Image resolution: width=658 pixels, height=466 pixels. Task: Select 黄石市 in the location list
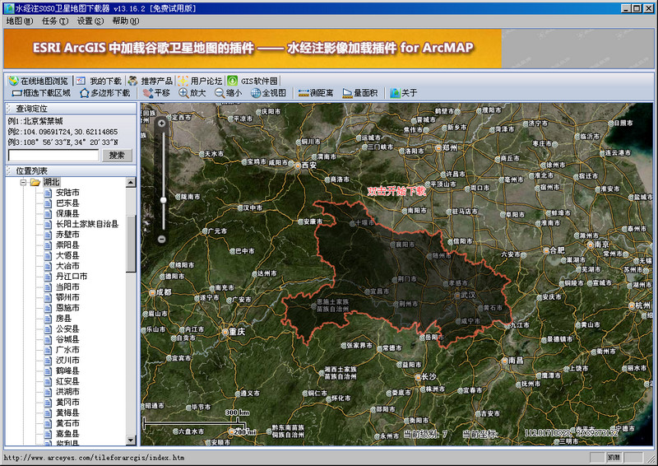pyautogui.click(x=67, y=423)
